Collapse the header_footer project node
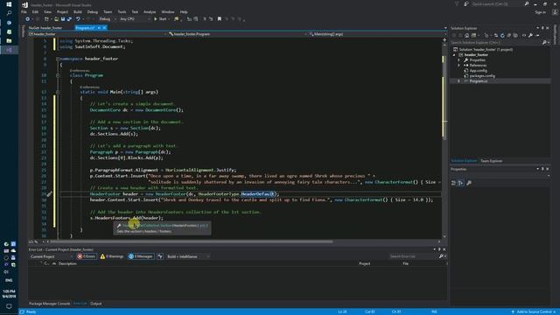Screen dimensions: 560x315 454,55
